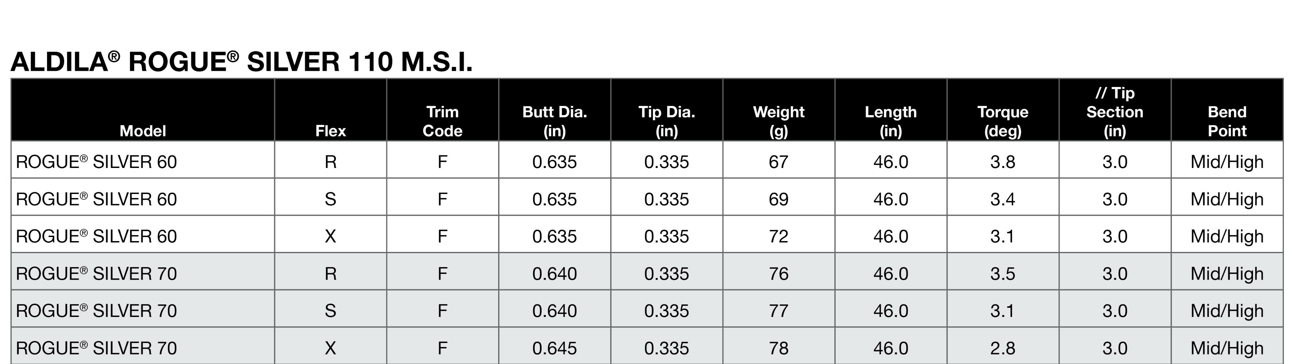Select the Bend Point column header
This screenshot has width=1293, height=364.
point(1227,121)
